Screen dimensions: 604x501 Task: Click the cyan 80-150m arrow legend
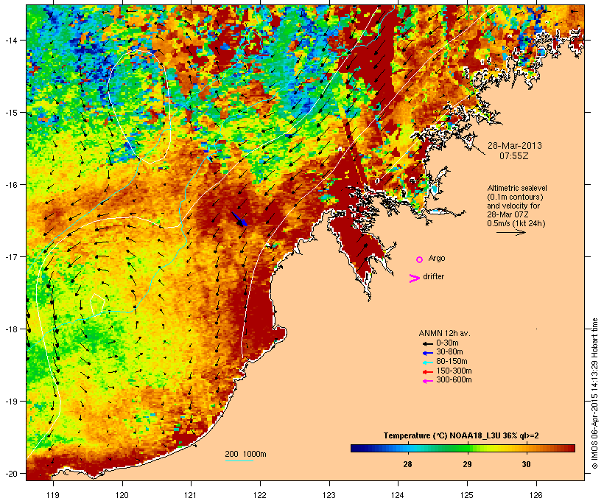(427, 362)
